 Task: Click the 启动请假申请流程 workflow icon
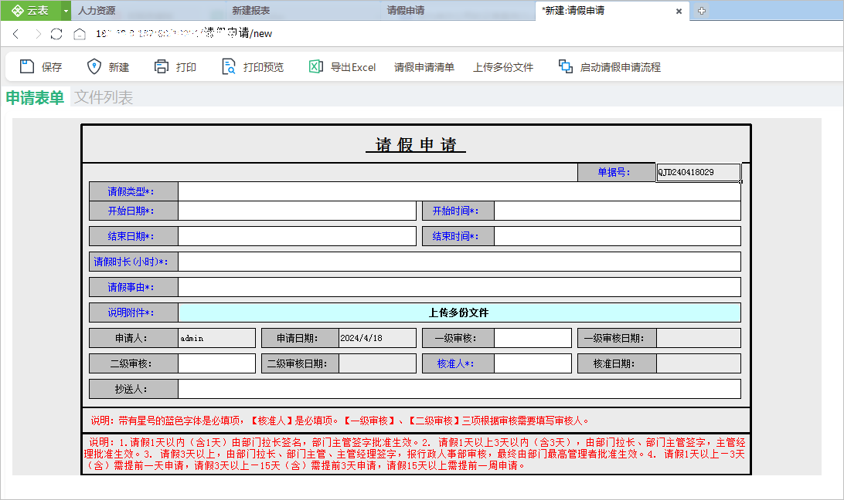[566, 66]
